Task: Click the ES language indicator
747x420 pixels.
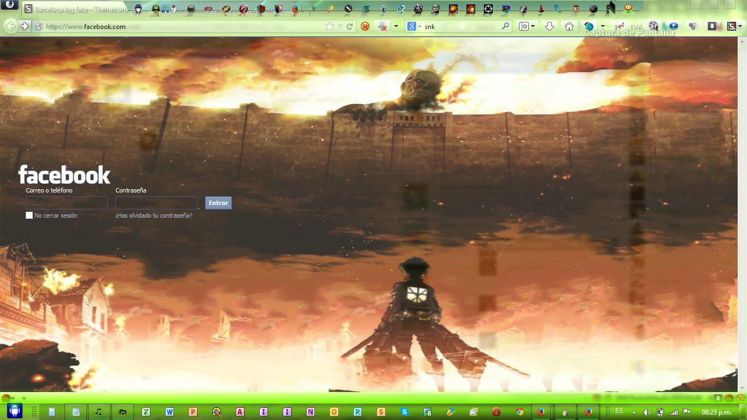Action: [x=619, y=411]
